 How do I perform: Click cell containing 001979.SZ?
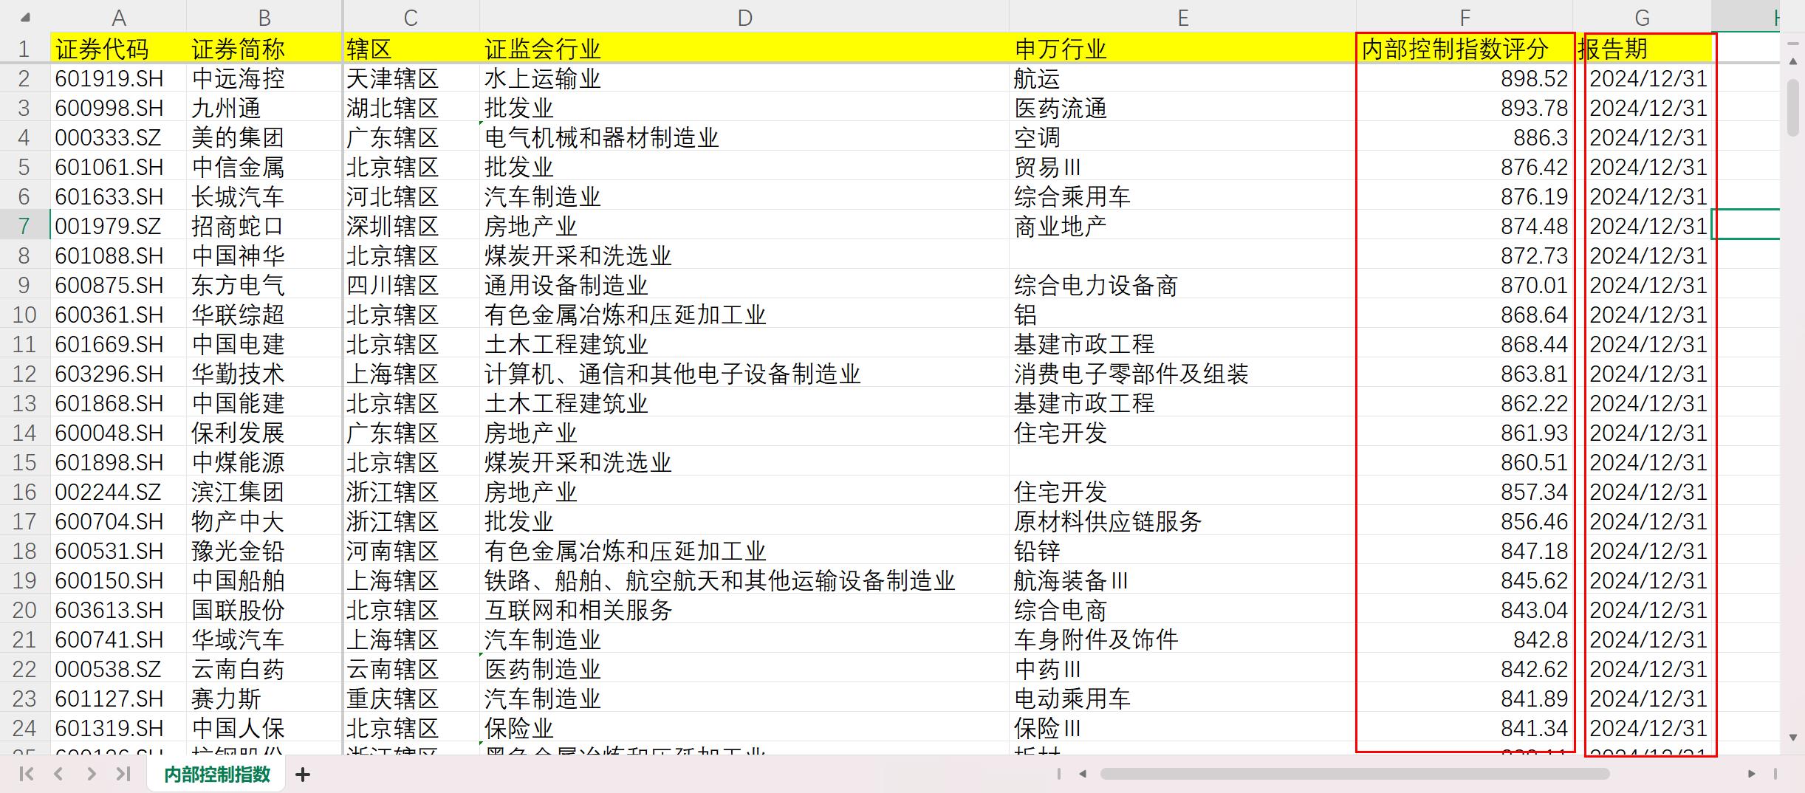click(118, 226)
